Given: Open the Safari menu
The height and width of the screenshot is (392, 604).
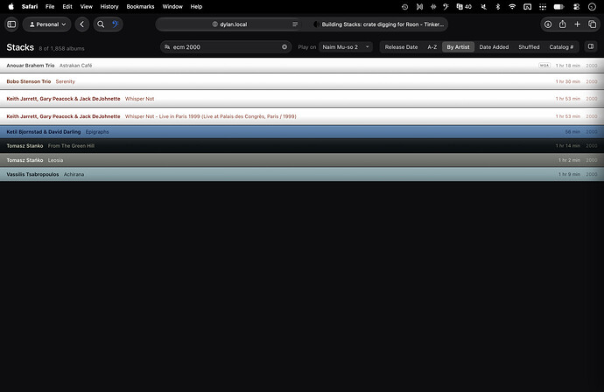Looking at the screenshot, I should 30,6.
